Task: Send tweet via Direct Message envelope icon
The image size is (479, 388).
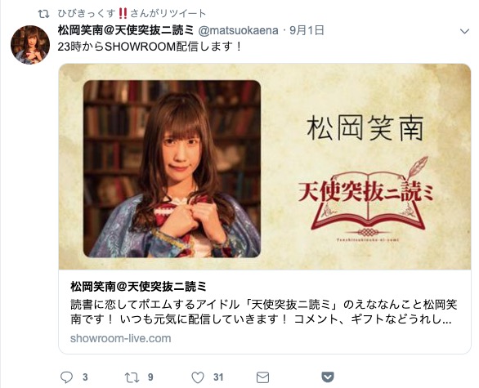Action: click(262, 377)
